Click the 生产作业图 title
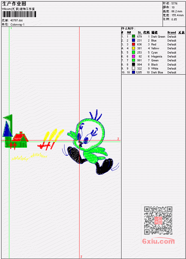 click(14, 4)
